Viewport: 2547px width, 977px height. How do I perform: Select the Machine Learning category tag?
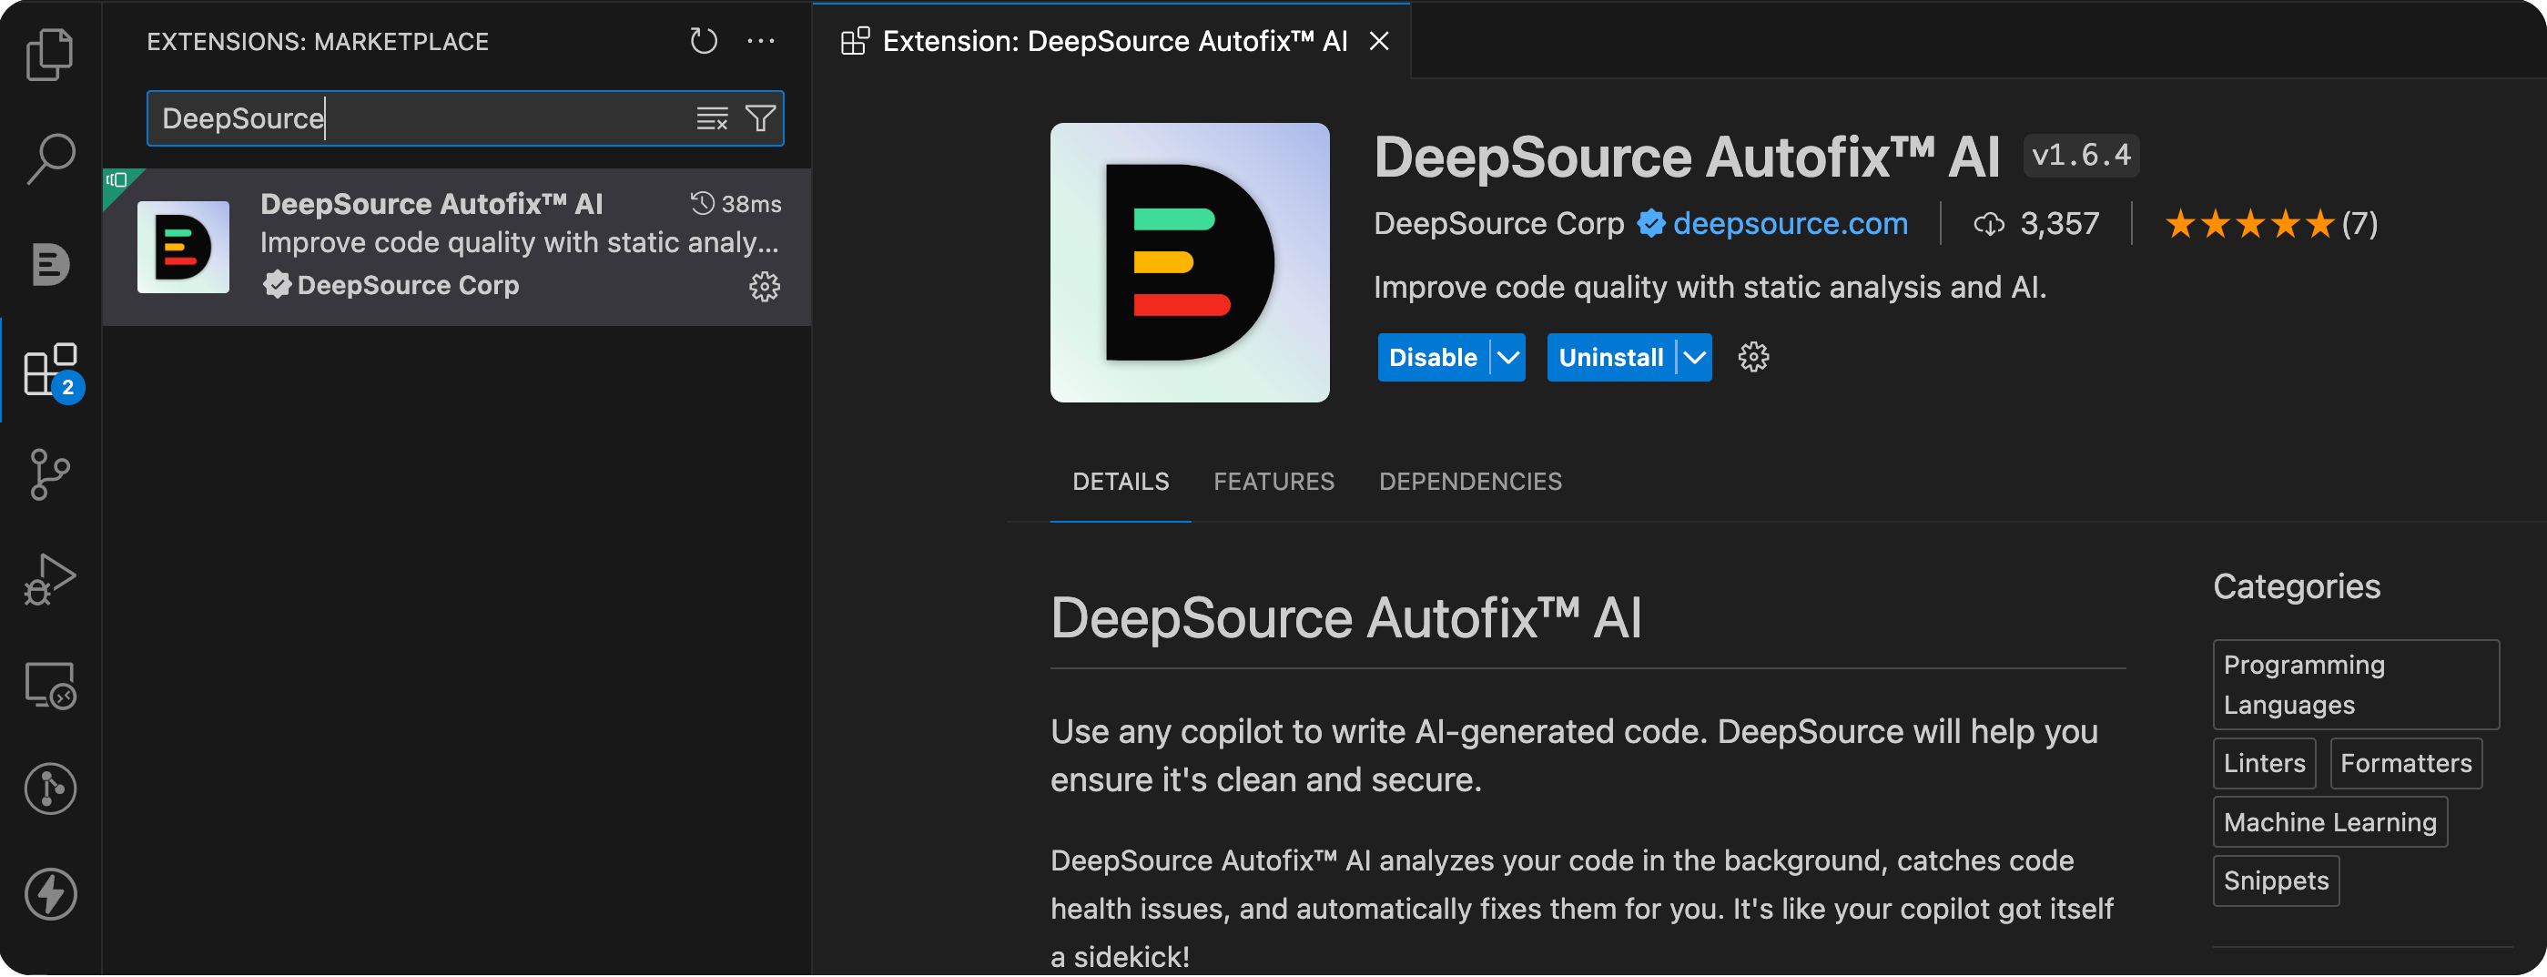[2329, 821]
